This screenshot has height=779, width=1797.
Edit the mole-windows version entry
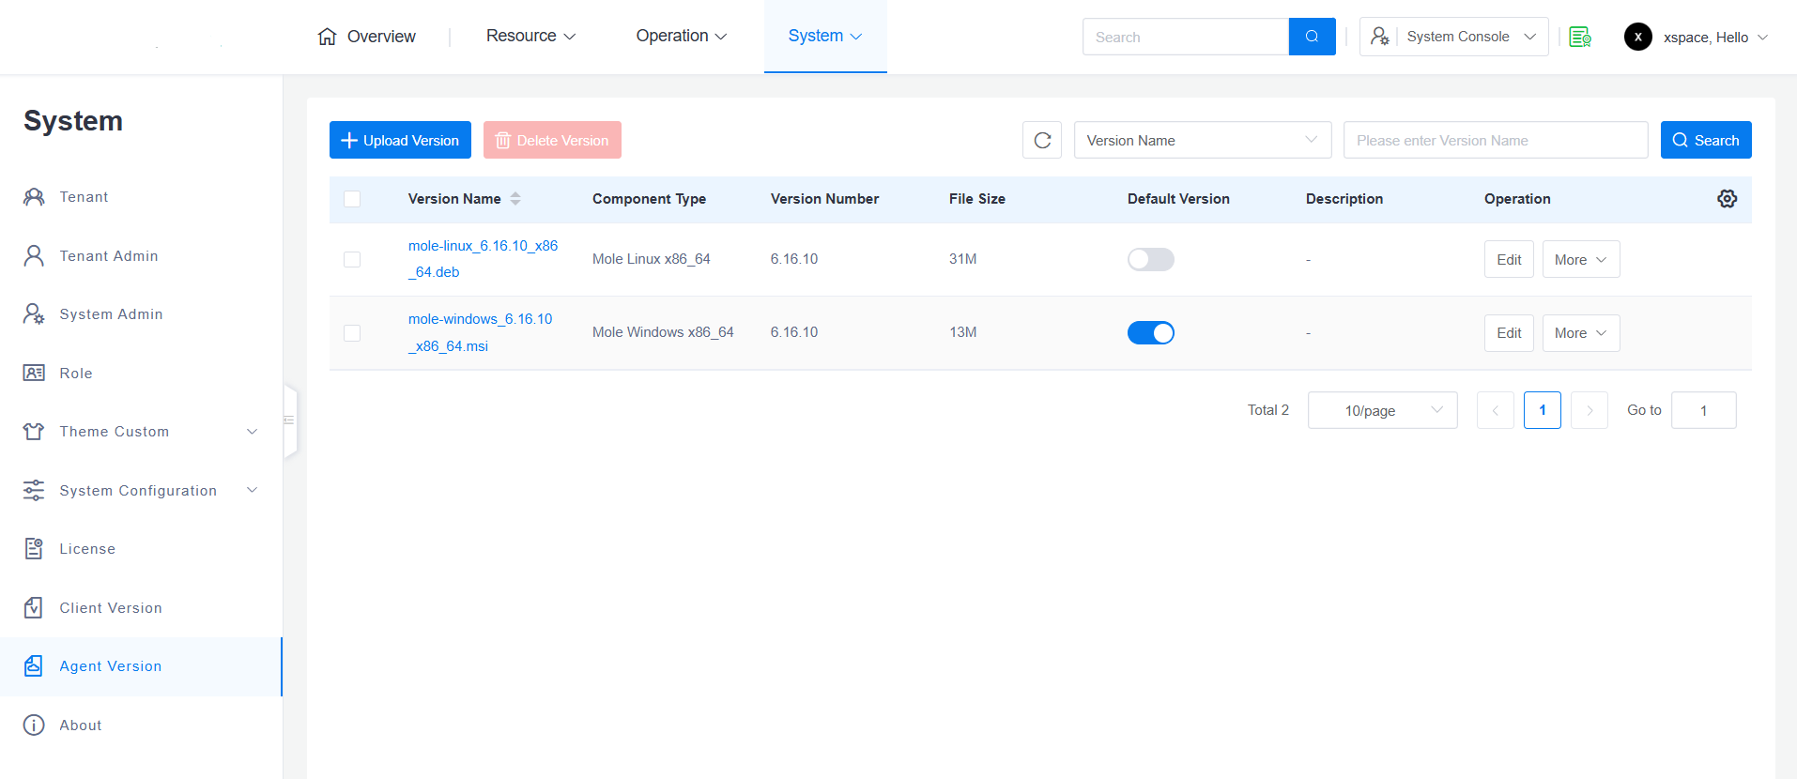pyautogui.click(x=1508, y=333)
